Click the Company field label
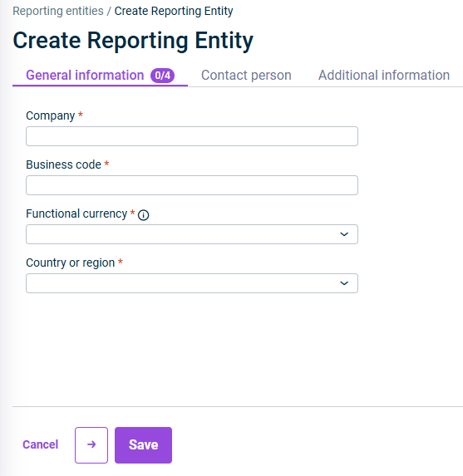 click(x=51, y=115)
